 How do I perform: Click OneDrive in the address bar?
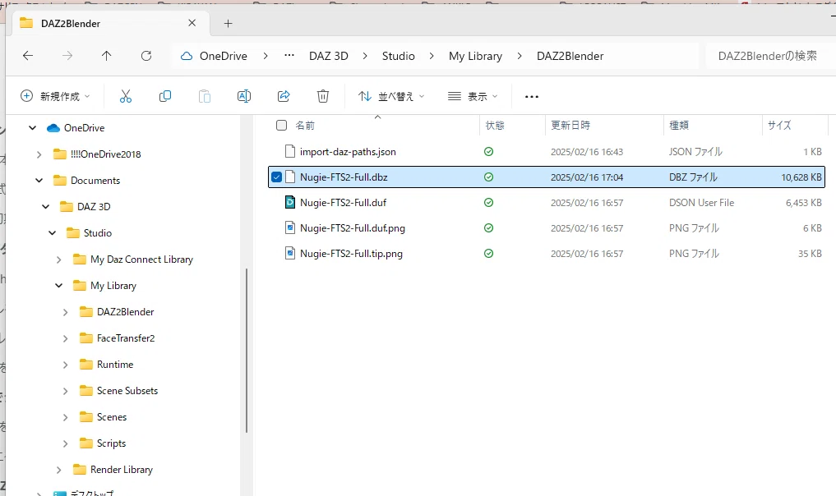[x=224, y=56]
